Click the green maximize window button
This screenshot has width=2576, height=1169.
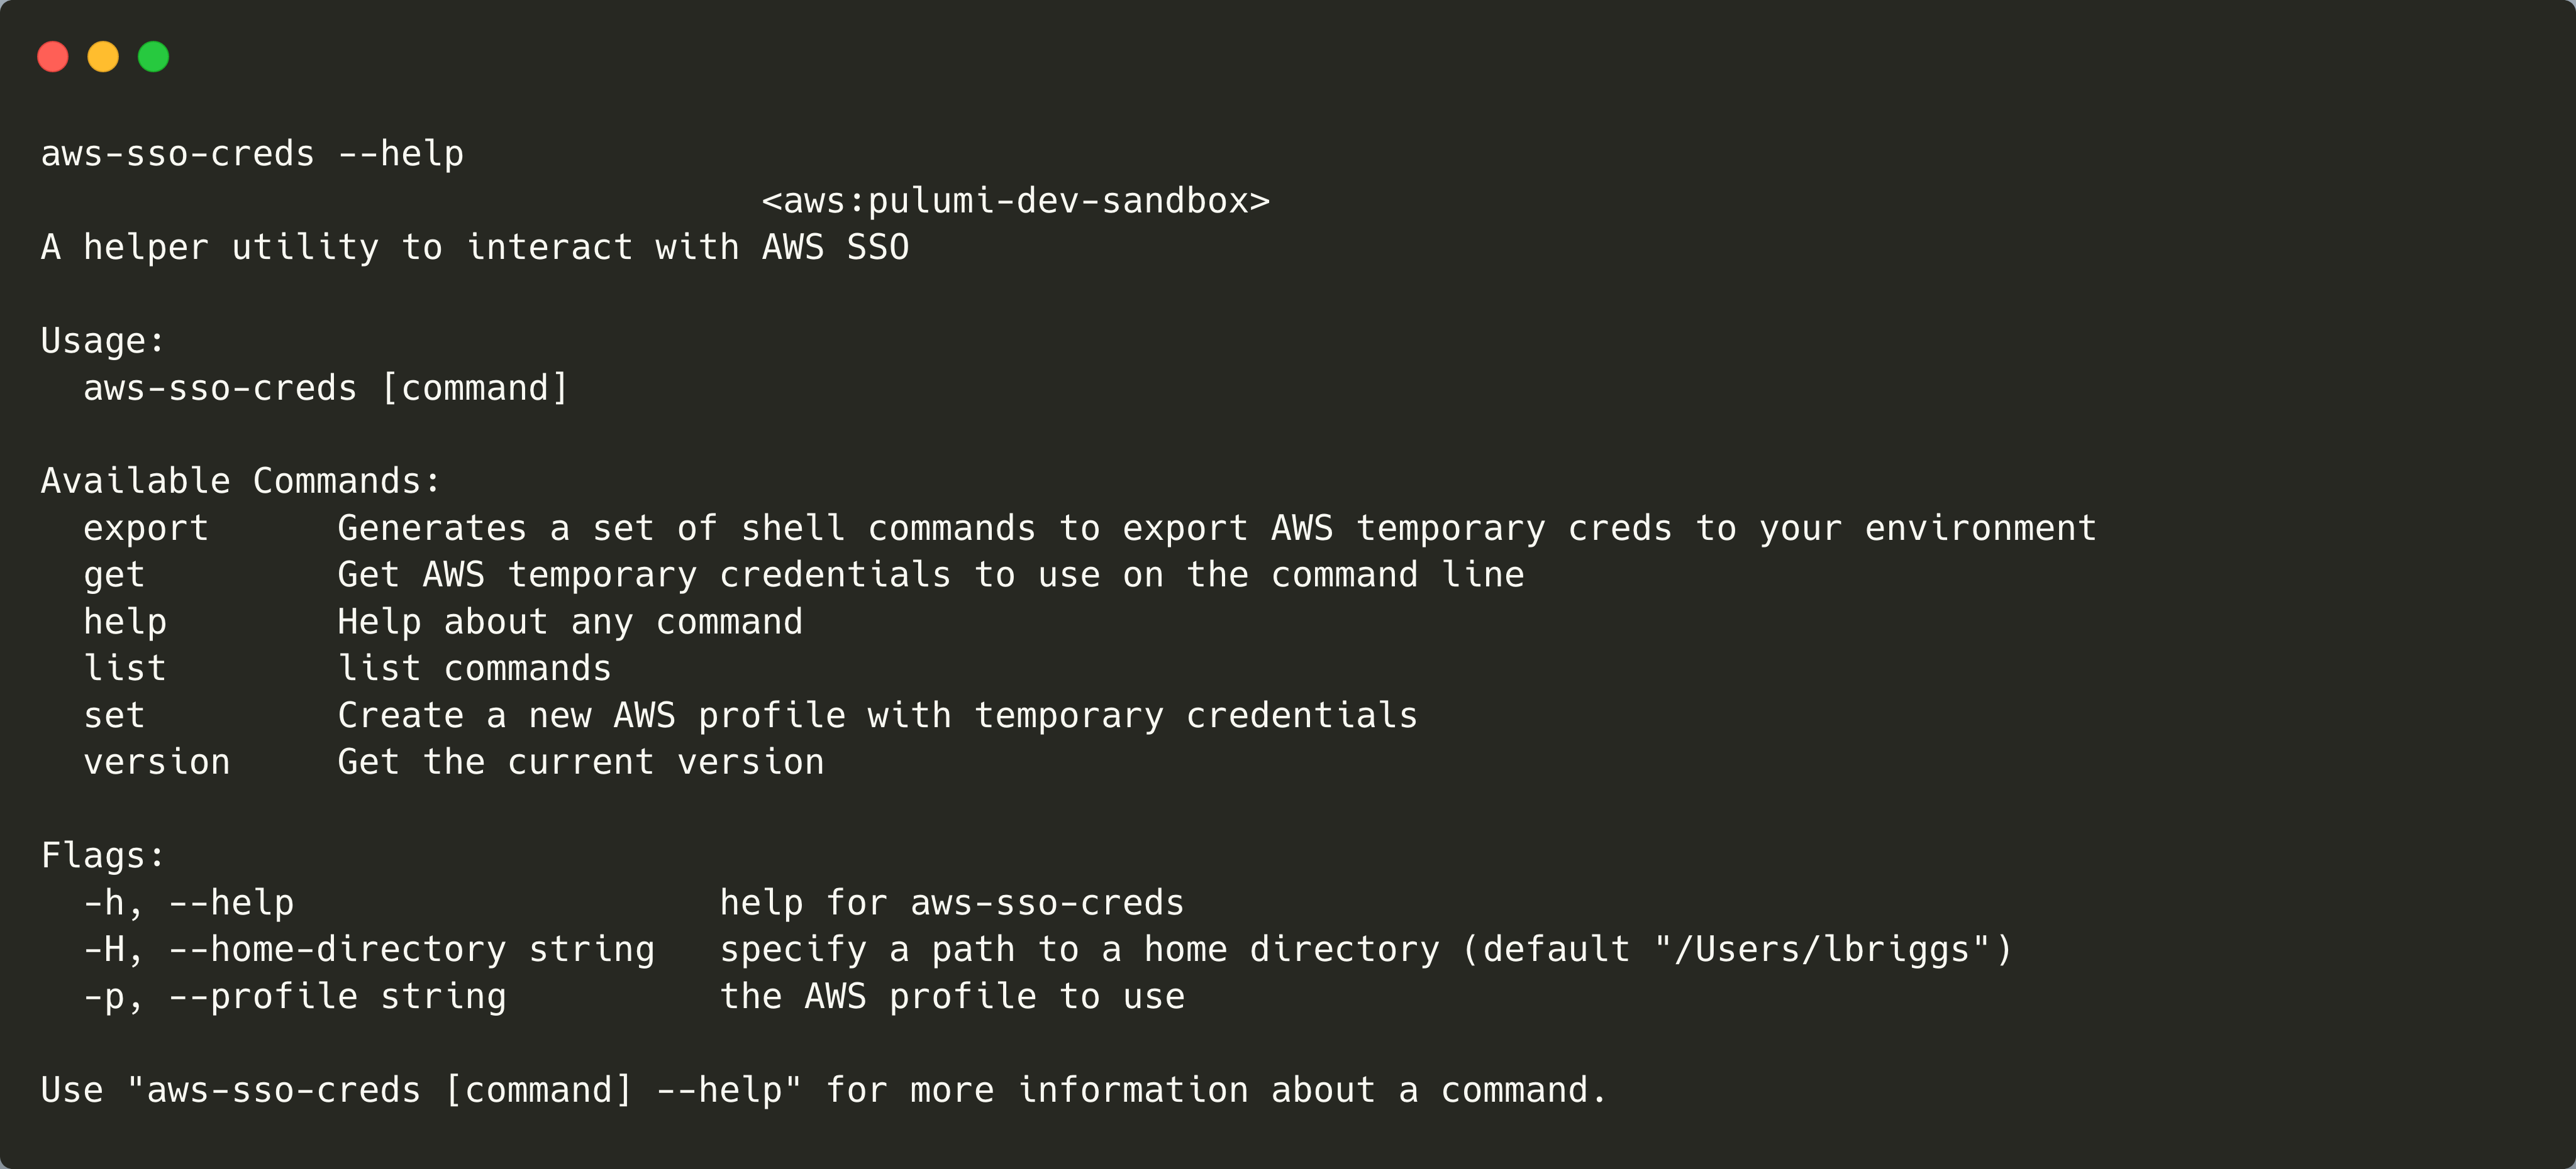pos(153,57)
